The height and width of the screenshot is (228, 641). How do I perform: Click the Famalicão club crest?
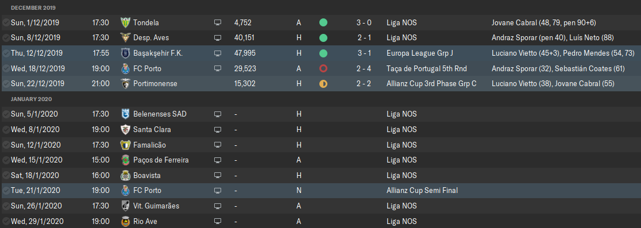125,145
